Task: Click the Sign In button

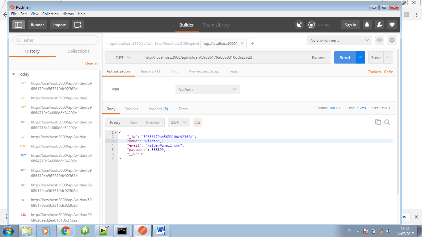Action: pyautogui.click(x=350, y=25)
